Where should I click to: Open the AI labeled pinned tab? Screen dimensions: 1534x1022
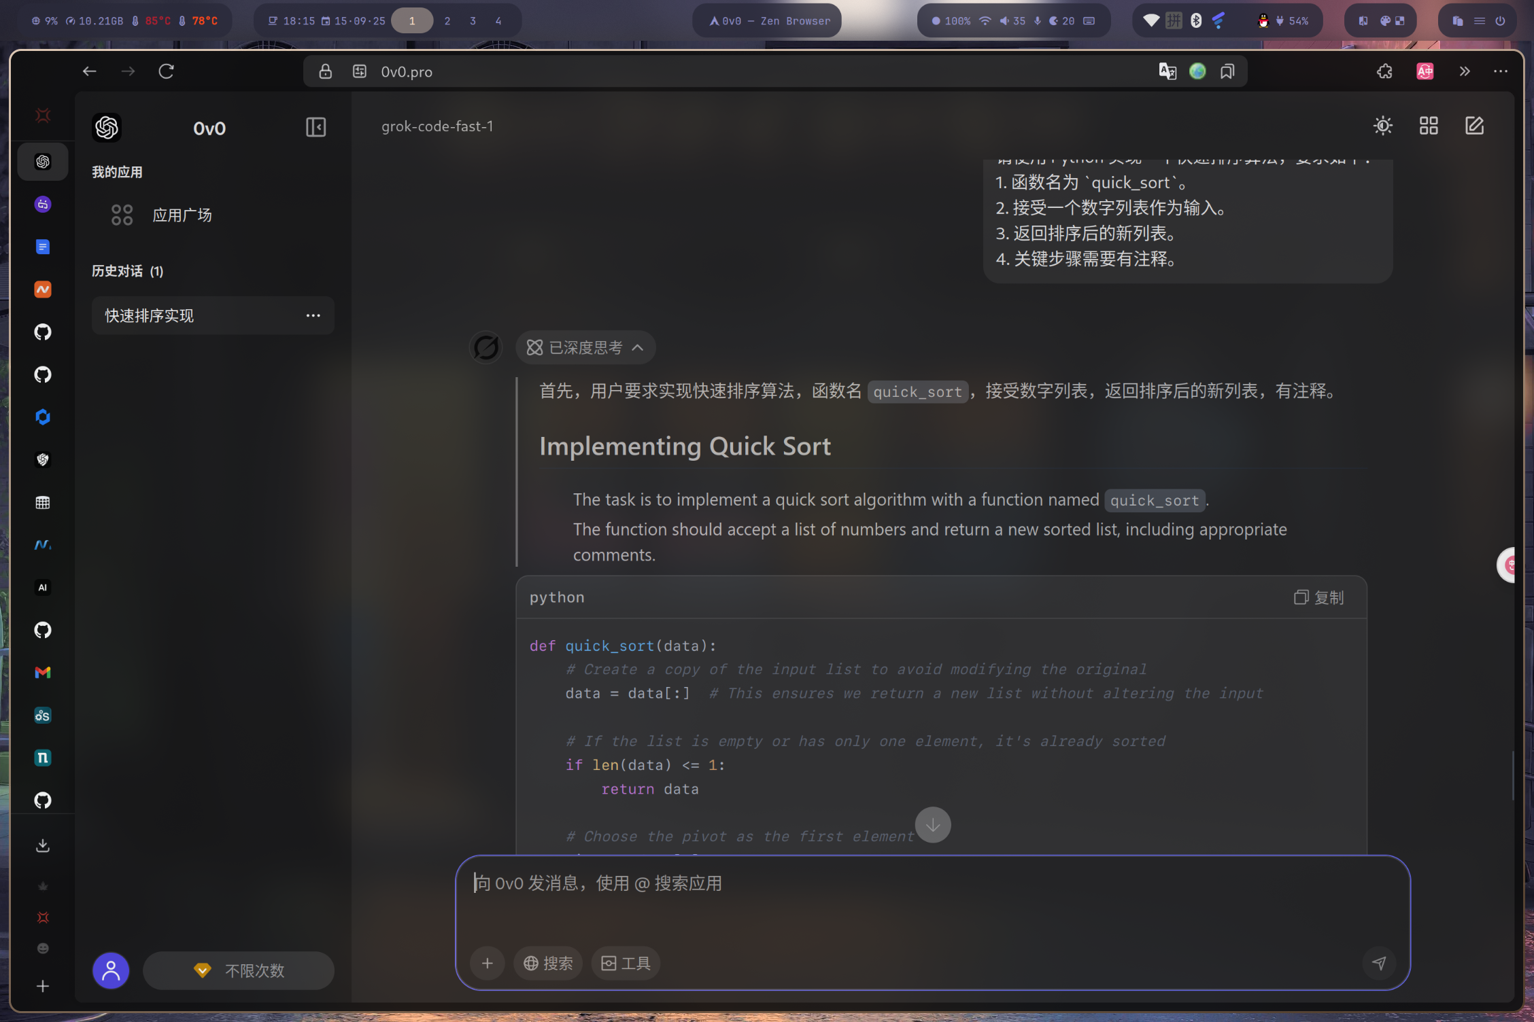click(x=43, y=588)
